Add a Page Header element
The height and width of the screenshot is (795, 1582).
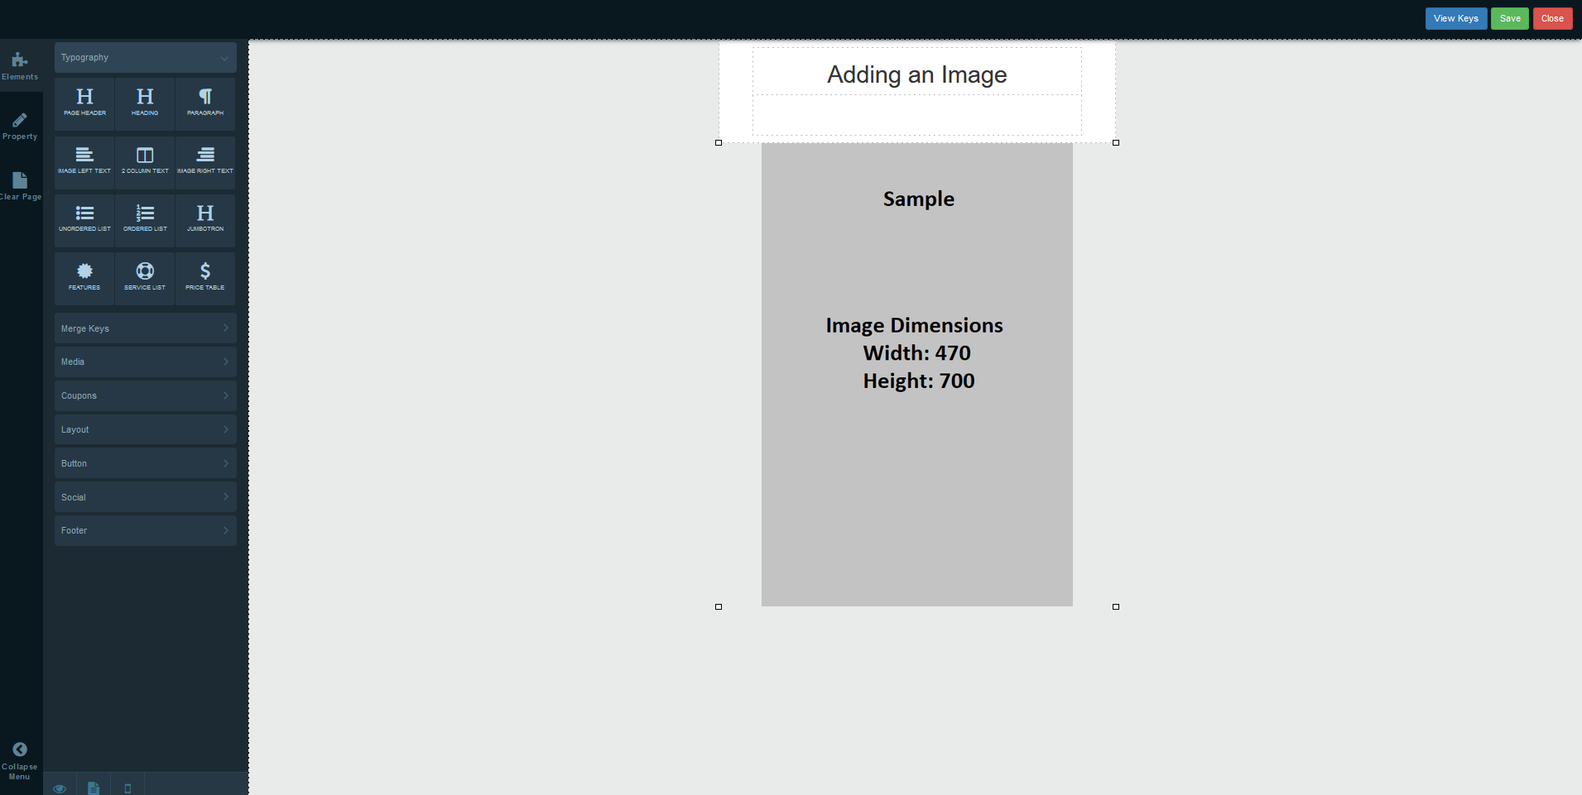tap(84, 103)
